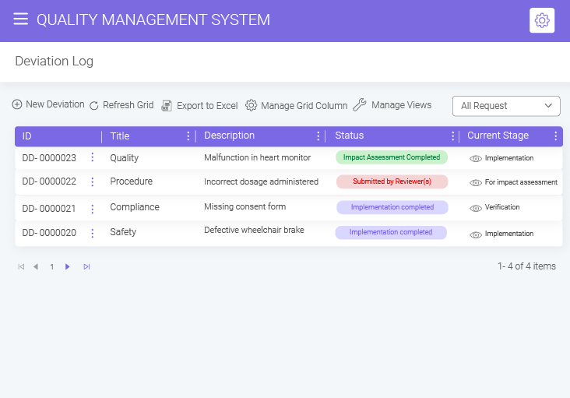570x398 pixels.
Task: Open deviation DD-0000020
Action: pyautogui.click(x=49, y=233)
